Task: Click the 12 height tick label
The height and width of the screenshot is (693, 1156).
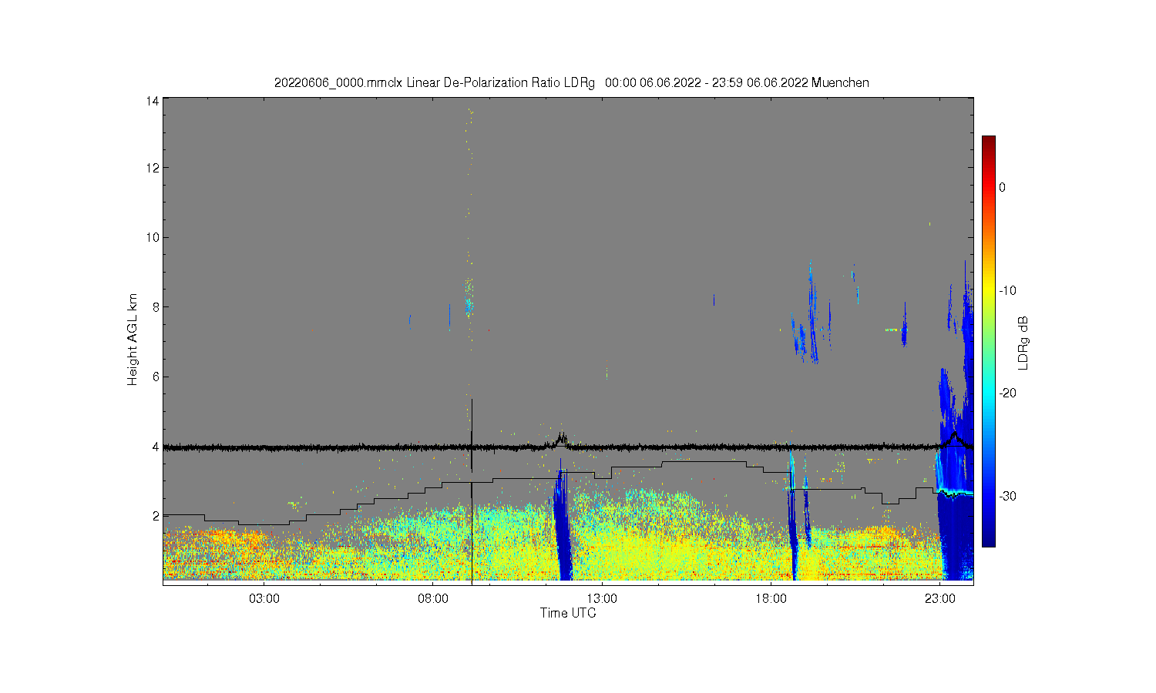Action: coord(153,168)
